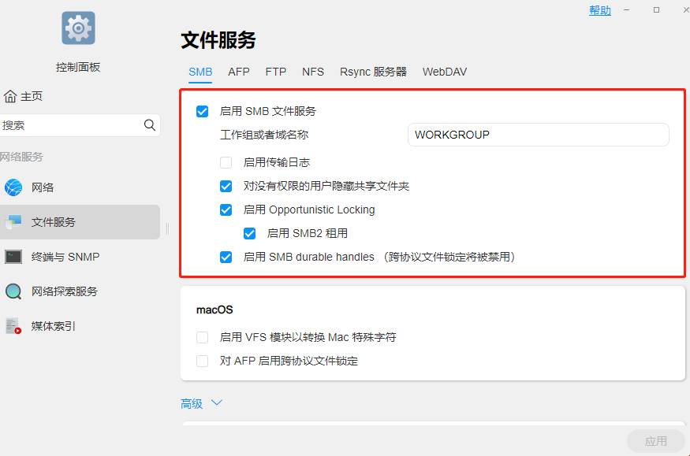Screen dimensions: 690x456
Task: Switch to the AFP tab
Action: [x=239, y=72]
